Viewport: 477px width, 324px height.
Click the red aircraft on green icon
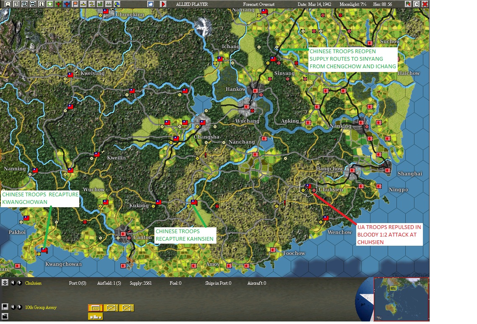[58, 4]
